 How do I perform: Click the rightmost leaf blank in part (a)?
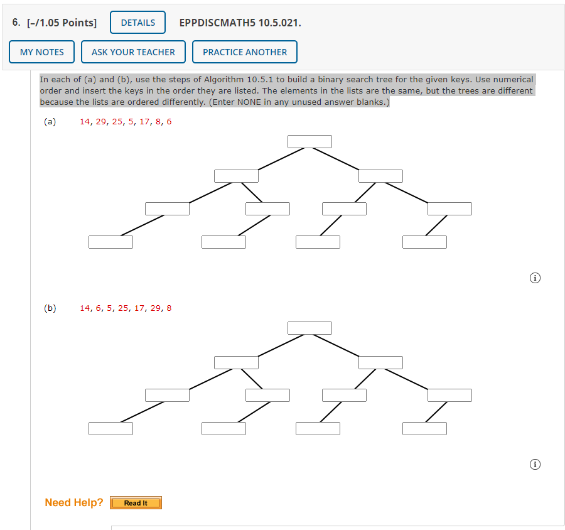click(424, 241)
